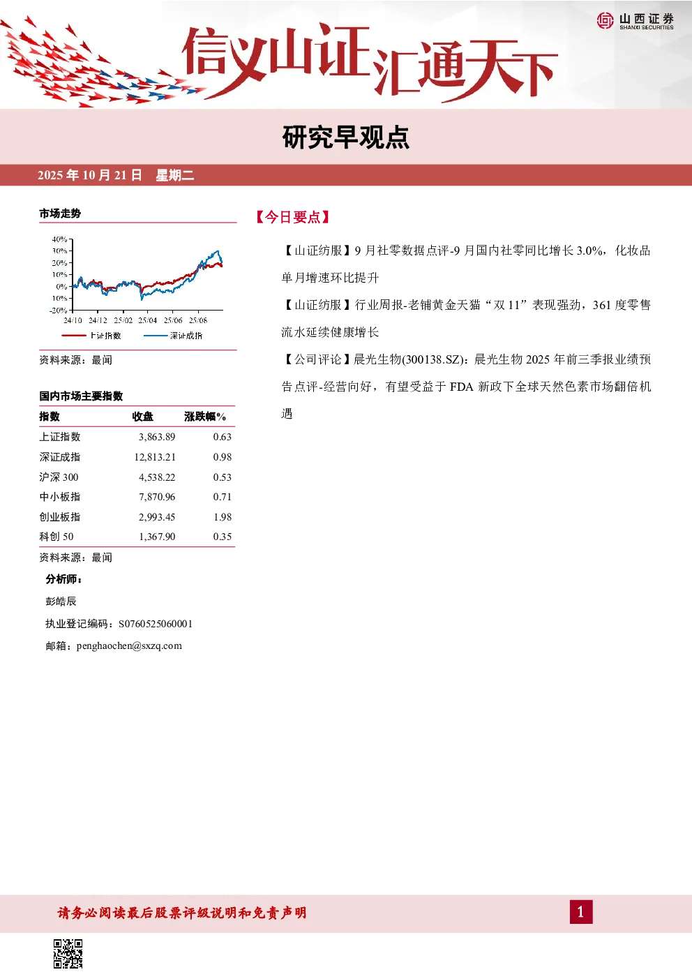Click the Shanxi Securities logo

coord(635,21)
